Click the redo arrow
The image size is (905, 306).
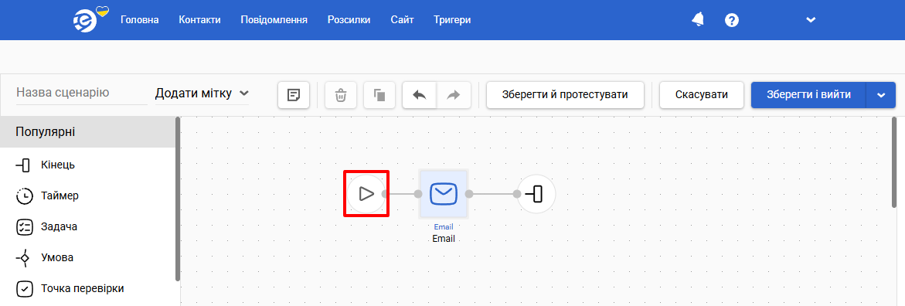point(454,95)
